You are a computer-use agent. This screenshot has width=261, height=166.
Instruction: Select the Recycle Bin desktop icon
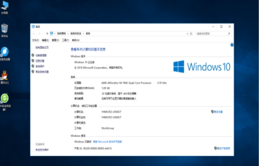pos(5,30)
